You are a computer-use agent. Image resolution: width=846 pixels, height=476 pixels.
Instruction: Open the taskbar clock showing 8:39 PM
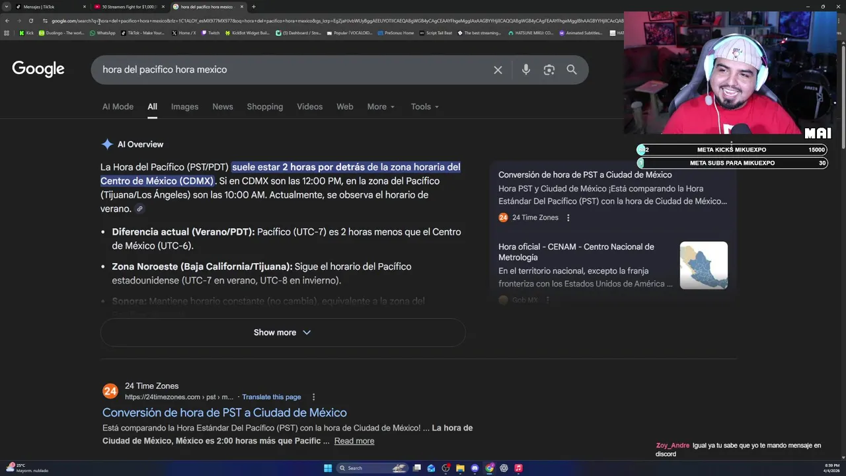[x=831, y=468]
